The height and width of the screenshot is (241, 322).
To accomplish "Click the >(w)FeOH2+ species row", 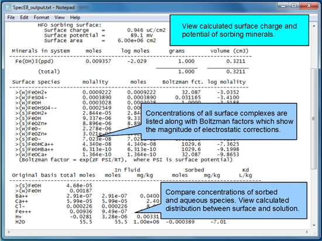I will (127, 92).
